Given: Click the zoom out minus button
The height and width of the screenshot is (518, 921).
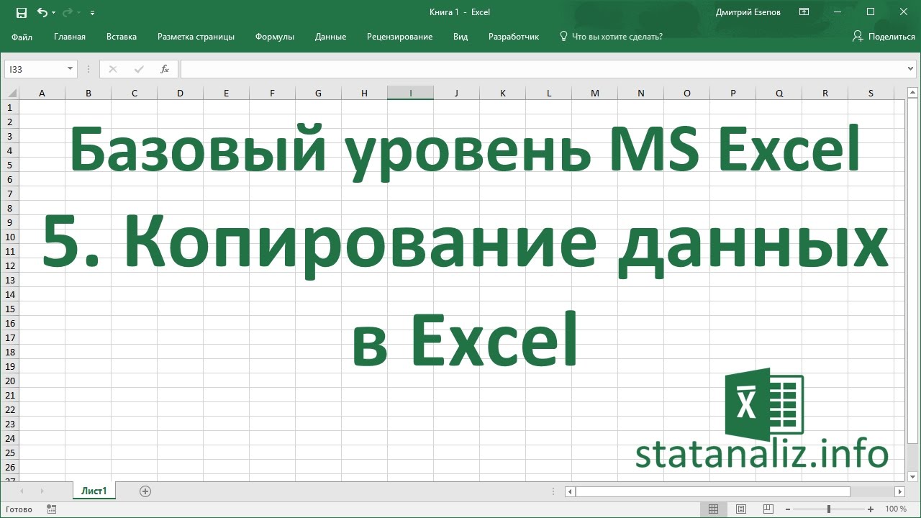Looking at the screenshot, I should tap(788, 509).
